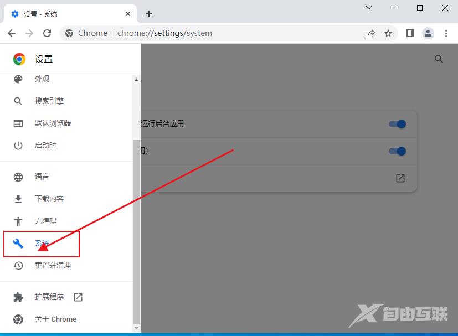Screen dimensions: 458x336
Task: Click the 语言 globe icon
Action: (x=17, y=176)
